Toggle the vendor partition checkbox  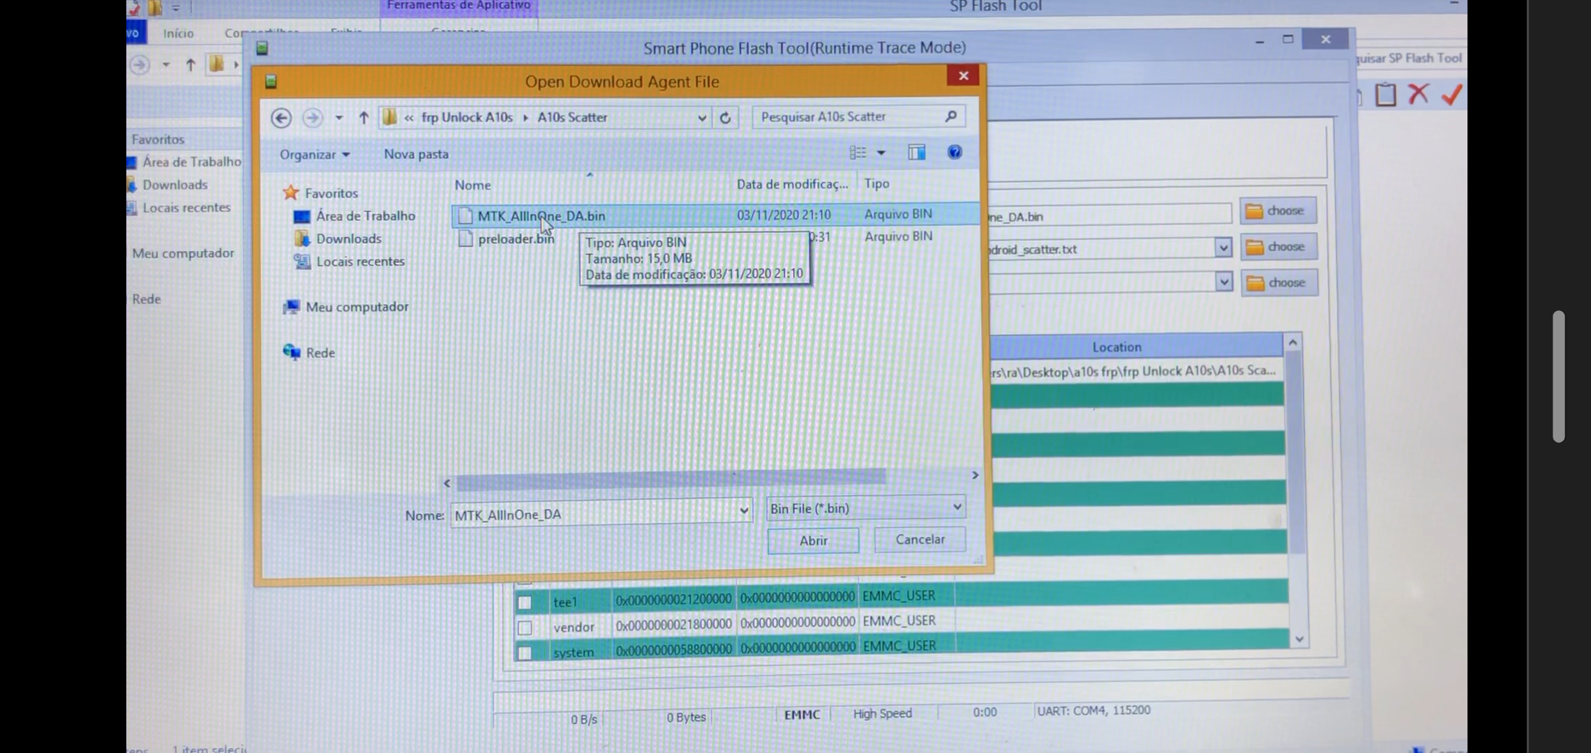[525, 627]
